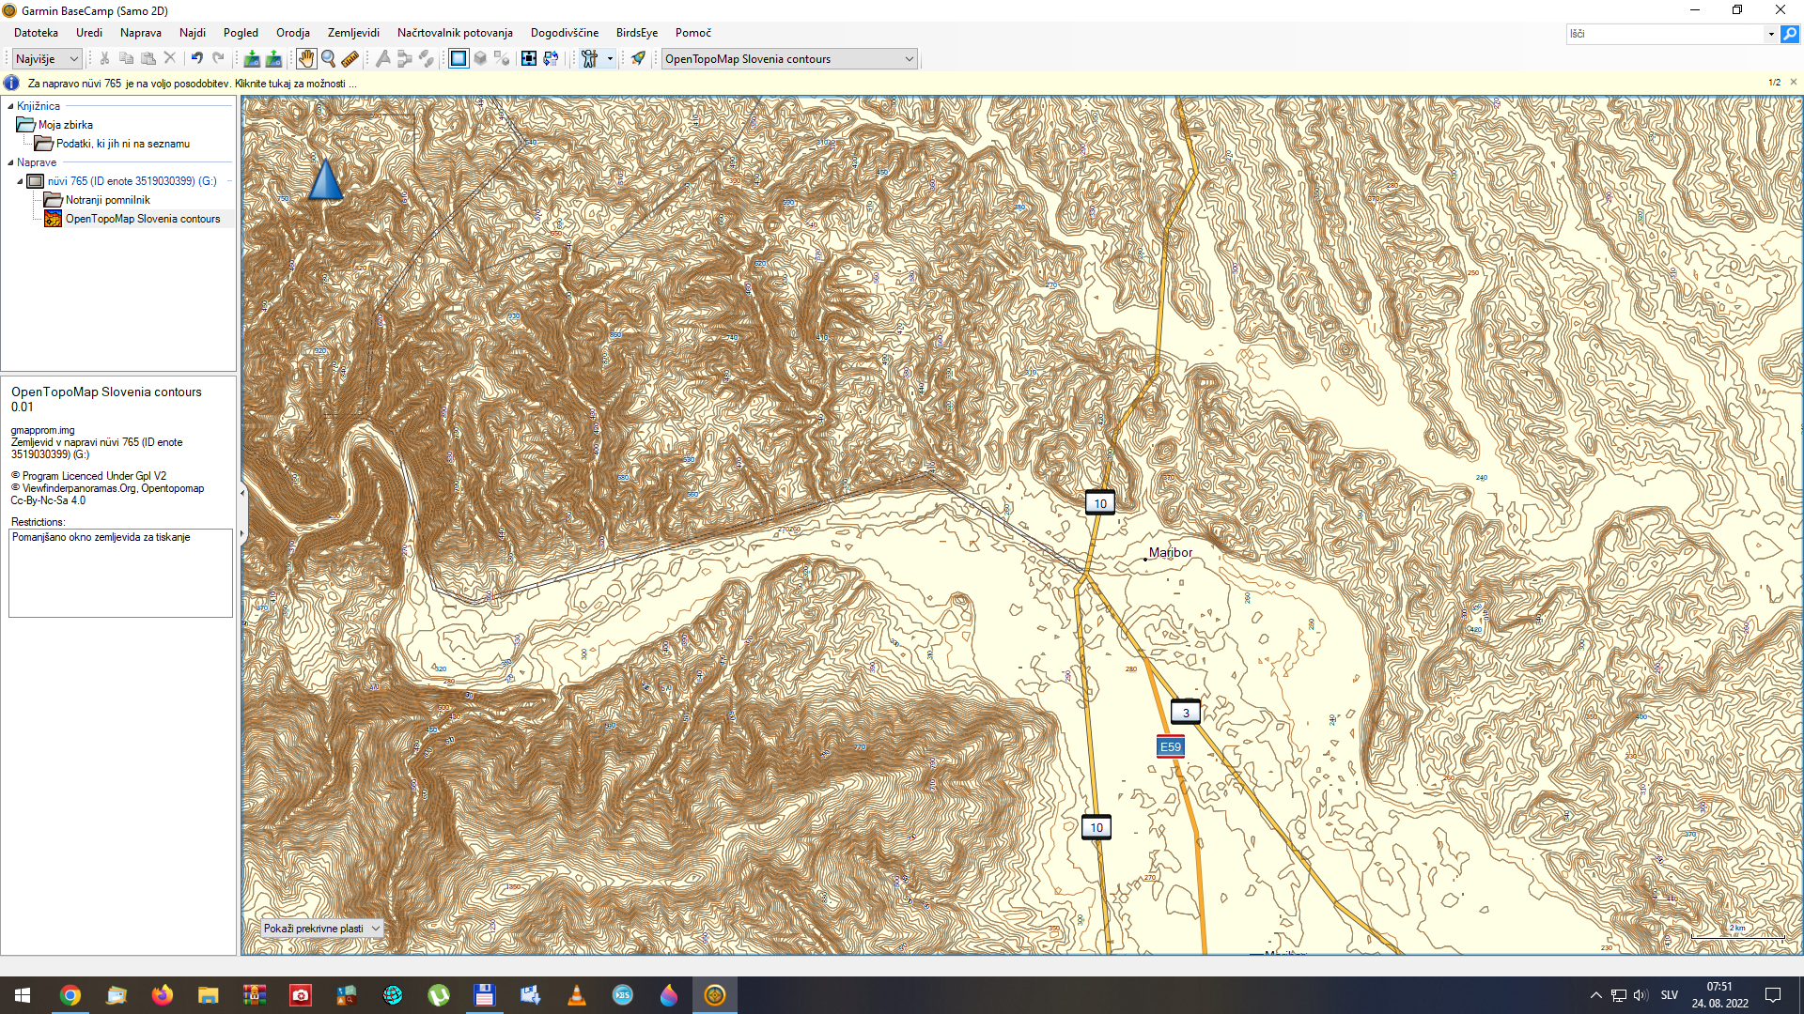Click the send-to-device icon

coord(252,58)
